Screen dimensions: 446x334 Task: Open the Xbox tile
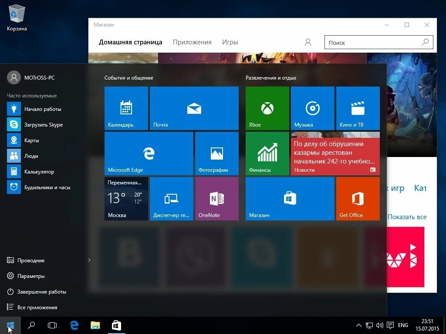pos(267,108)
